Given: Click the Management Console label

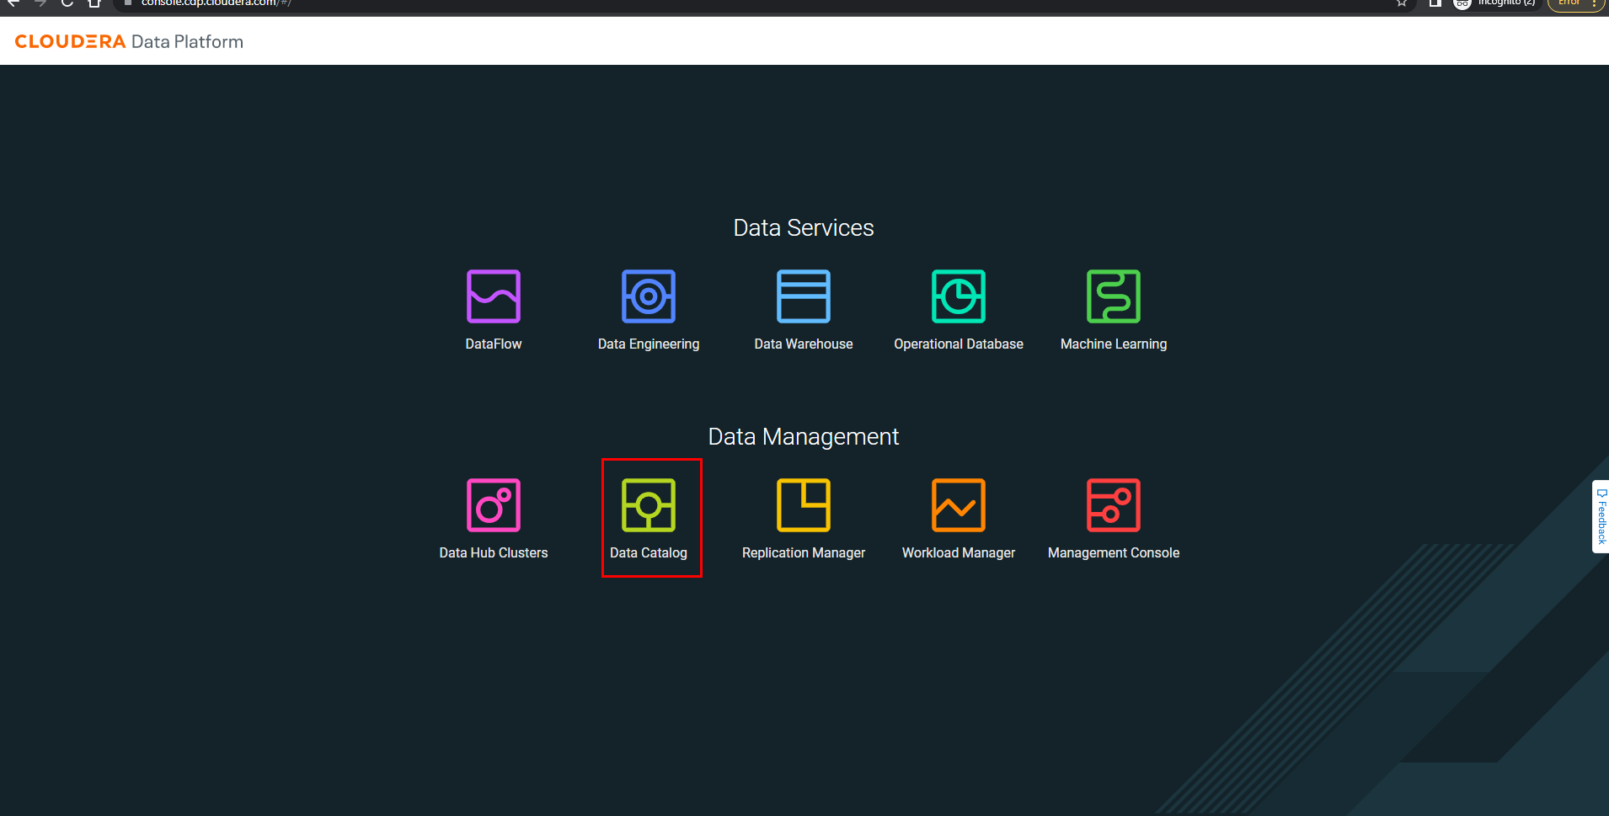Looking at the screenshot, I should [1114, 552].
